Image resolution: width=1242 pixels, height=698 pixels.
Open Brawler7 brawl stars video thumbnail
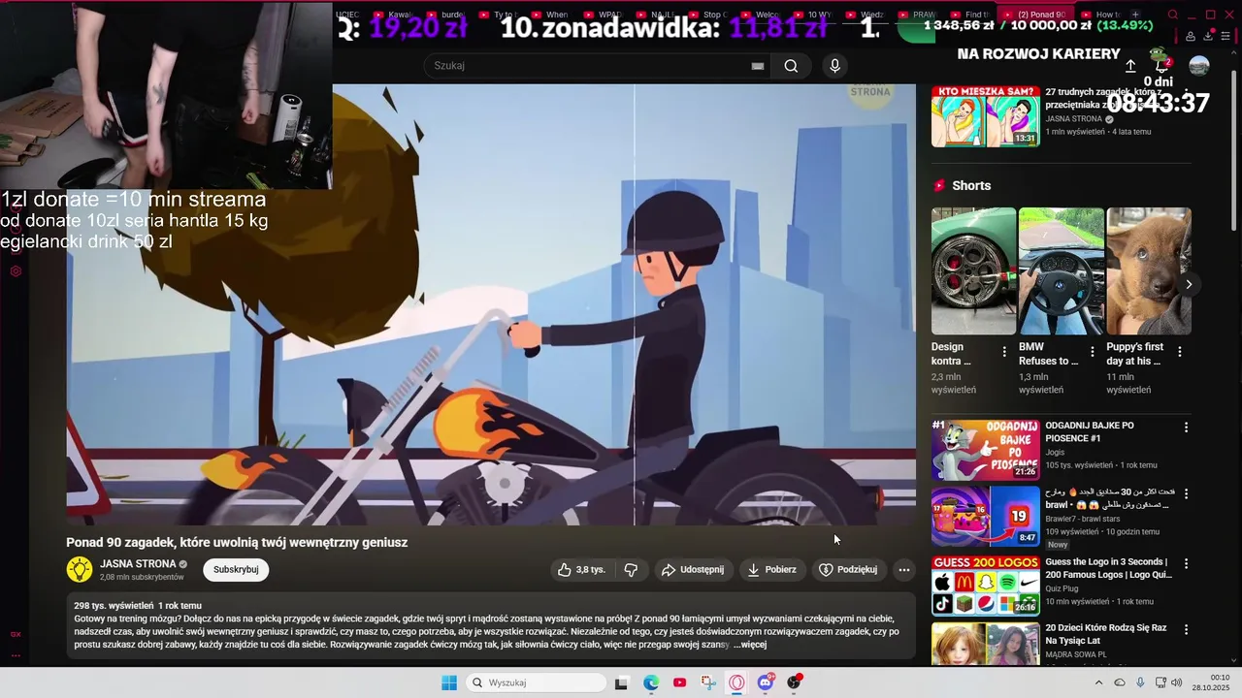985,517
